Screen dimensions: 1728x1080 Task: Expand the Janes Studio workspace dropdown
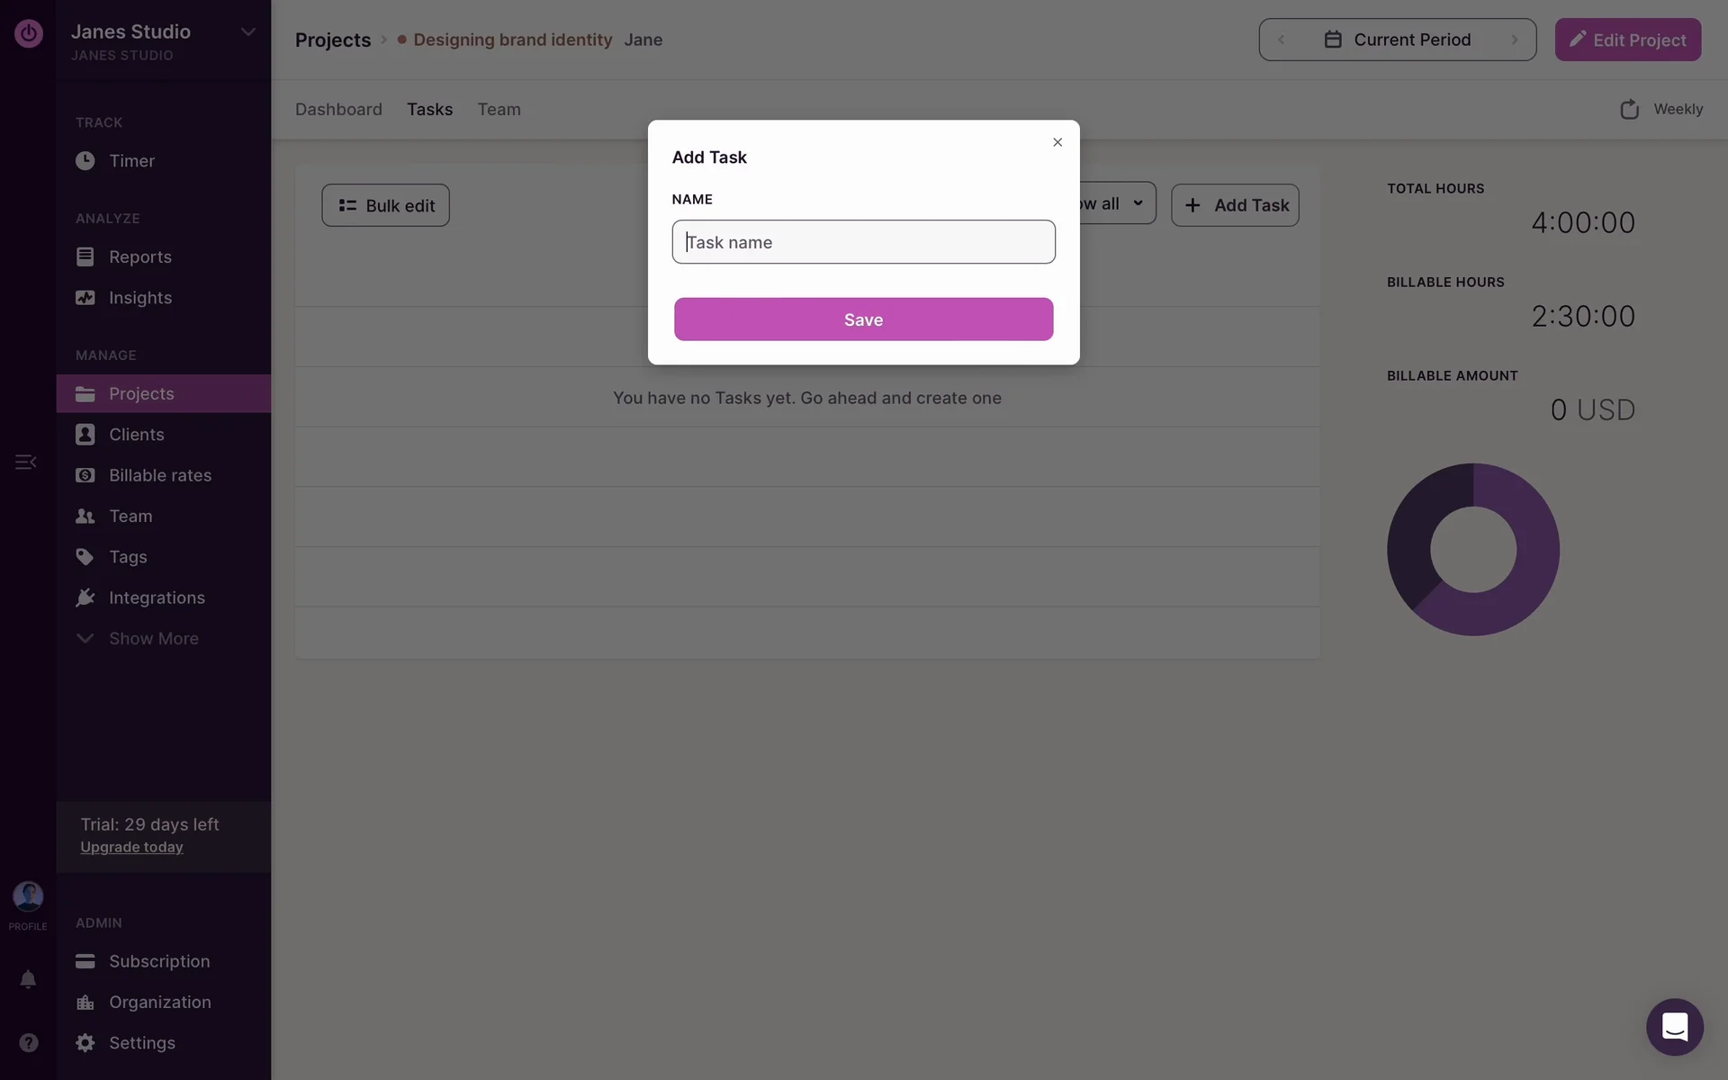247,32
